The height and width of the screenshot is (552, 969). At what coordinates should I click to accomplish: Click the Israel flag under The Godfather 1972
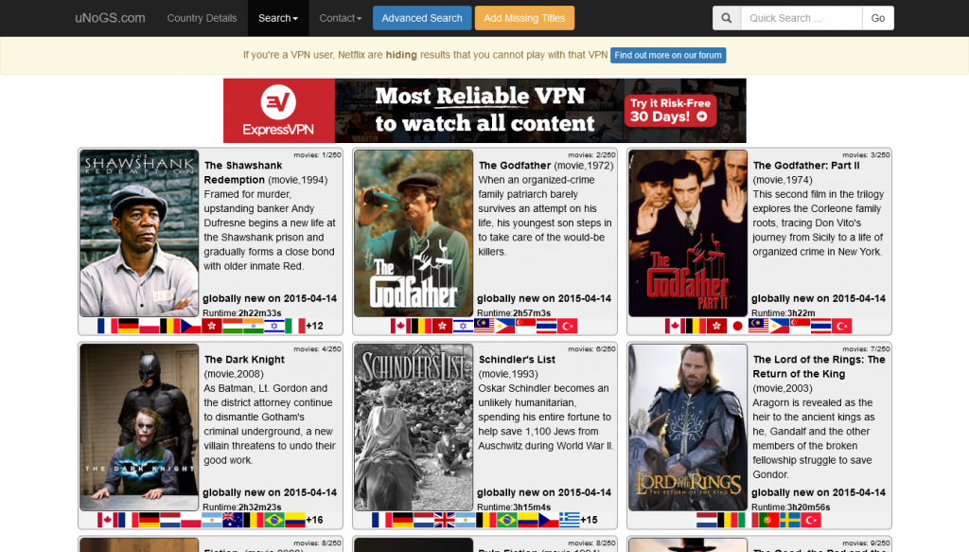click(x=463, y=326)
